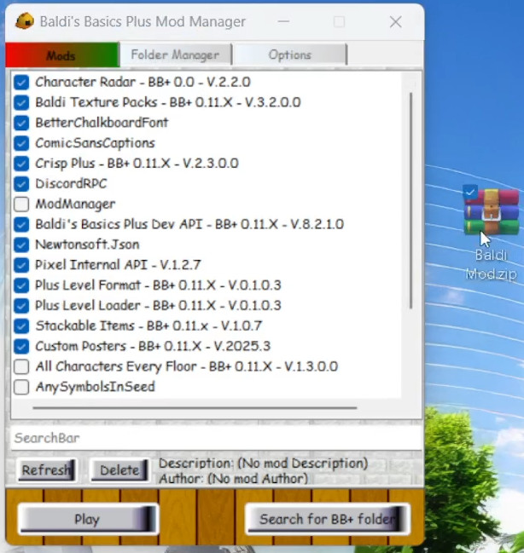Toggle Stackable Items mod checkbox
This screenshot has height=553, width=524.
[21, 326]
